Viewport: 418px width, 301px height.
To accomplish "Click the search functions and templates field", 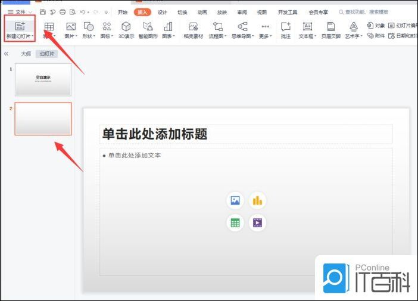I will coord(364,12).
